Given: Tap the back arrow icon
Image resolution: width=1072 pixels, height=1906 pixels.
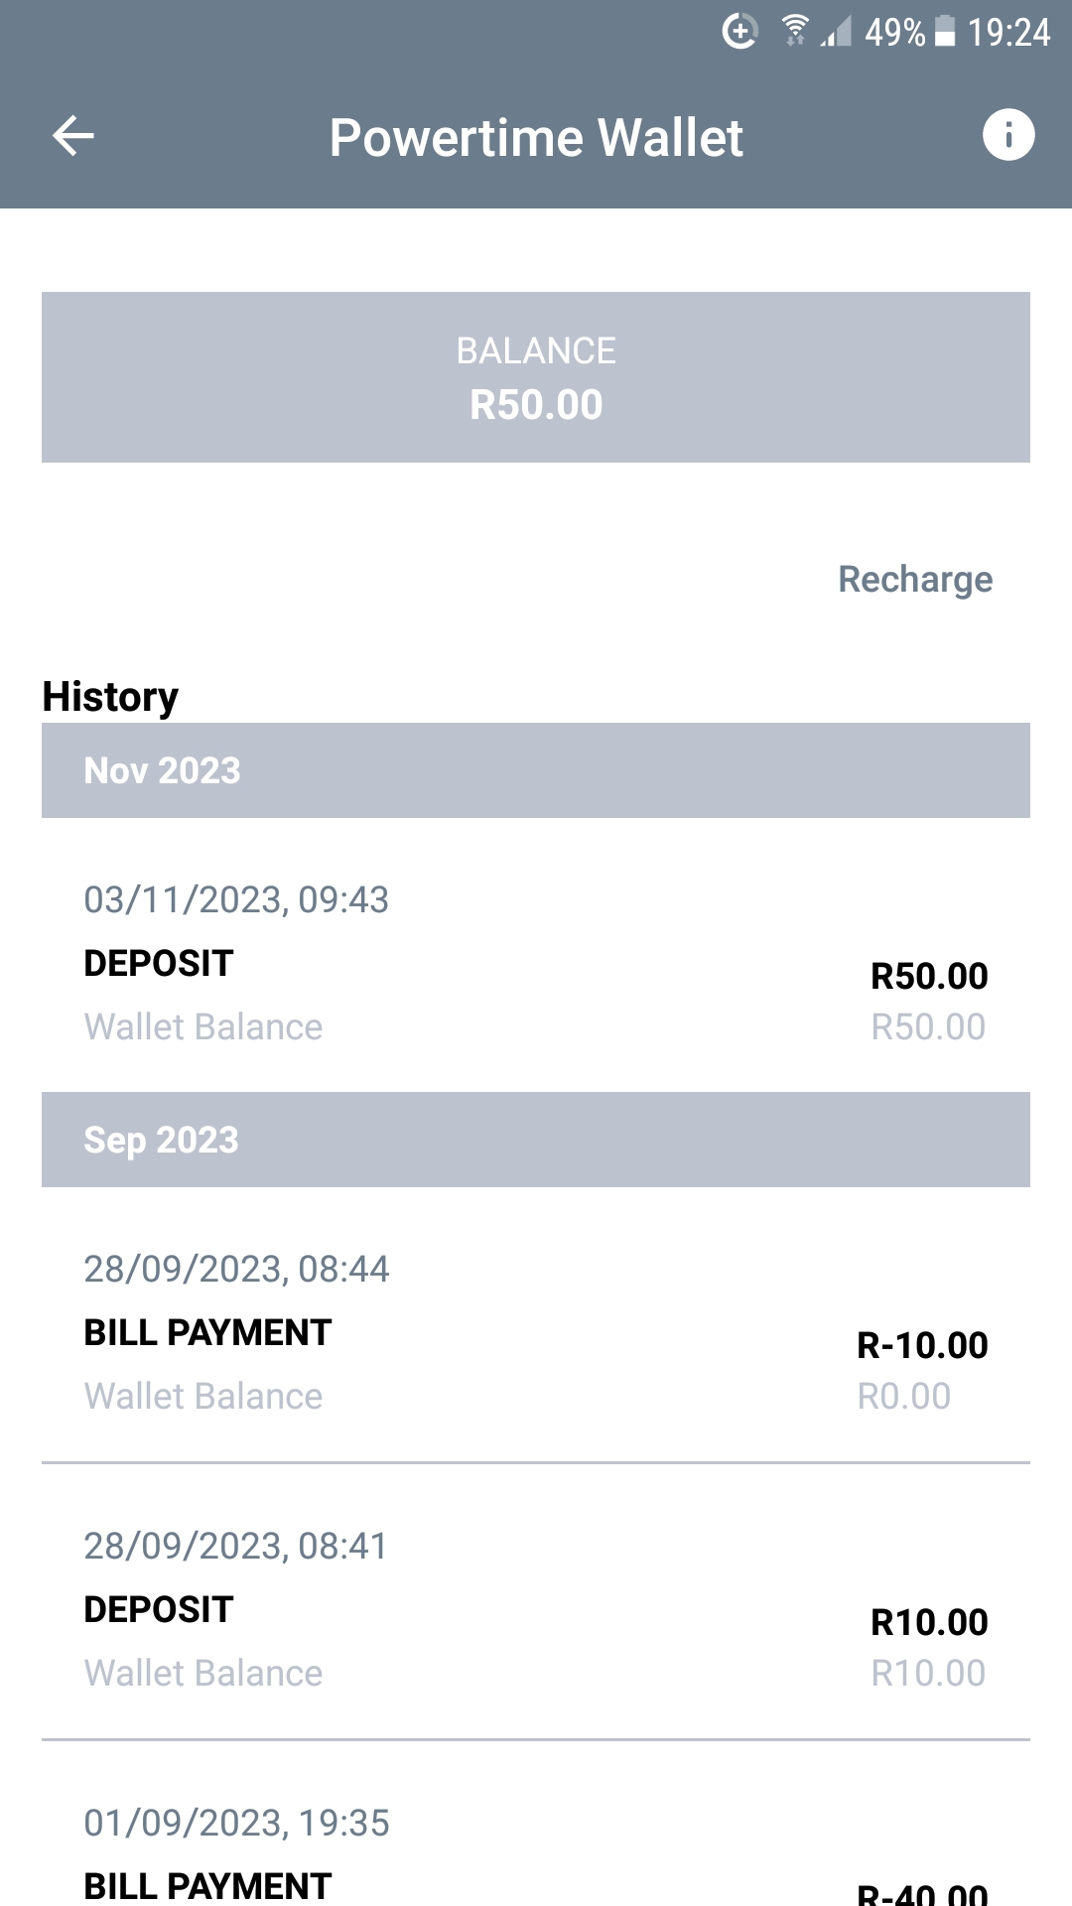Looking at the screenshot, I should coord(73,136).
